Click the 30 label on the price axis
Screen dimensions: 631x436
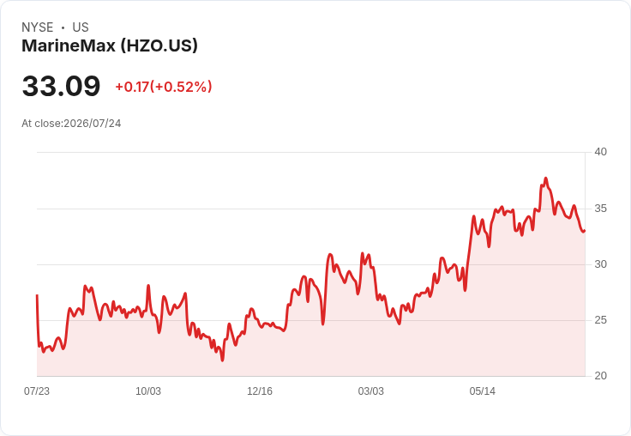click(601, 264)
